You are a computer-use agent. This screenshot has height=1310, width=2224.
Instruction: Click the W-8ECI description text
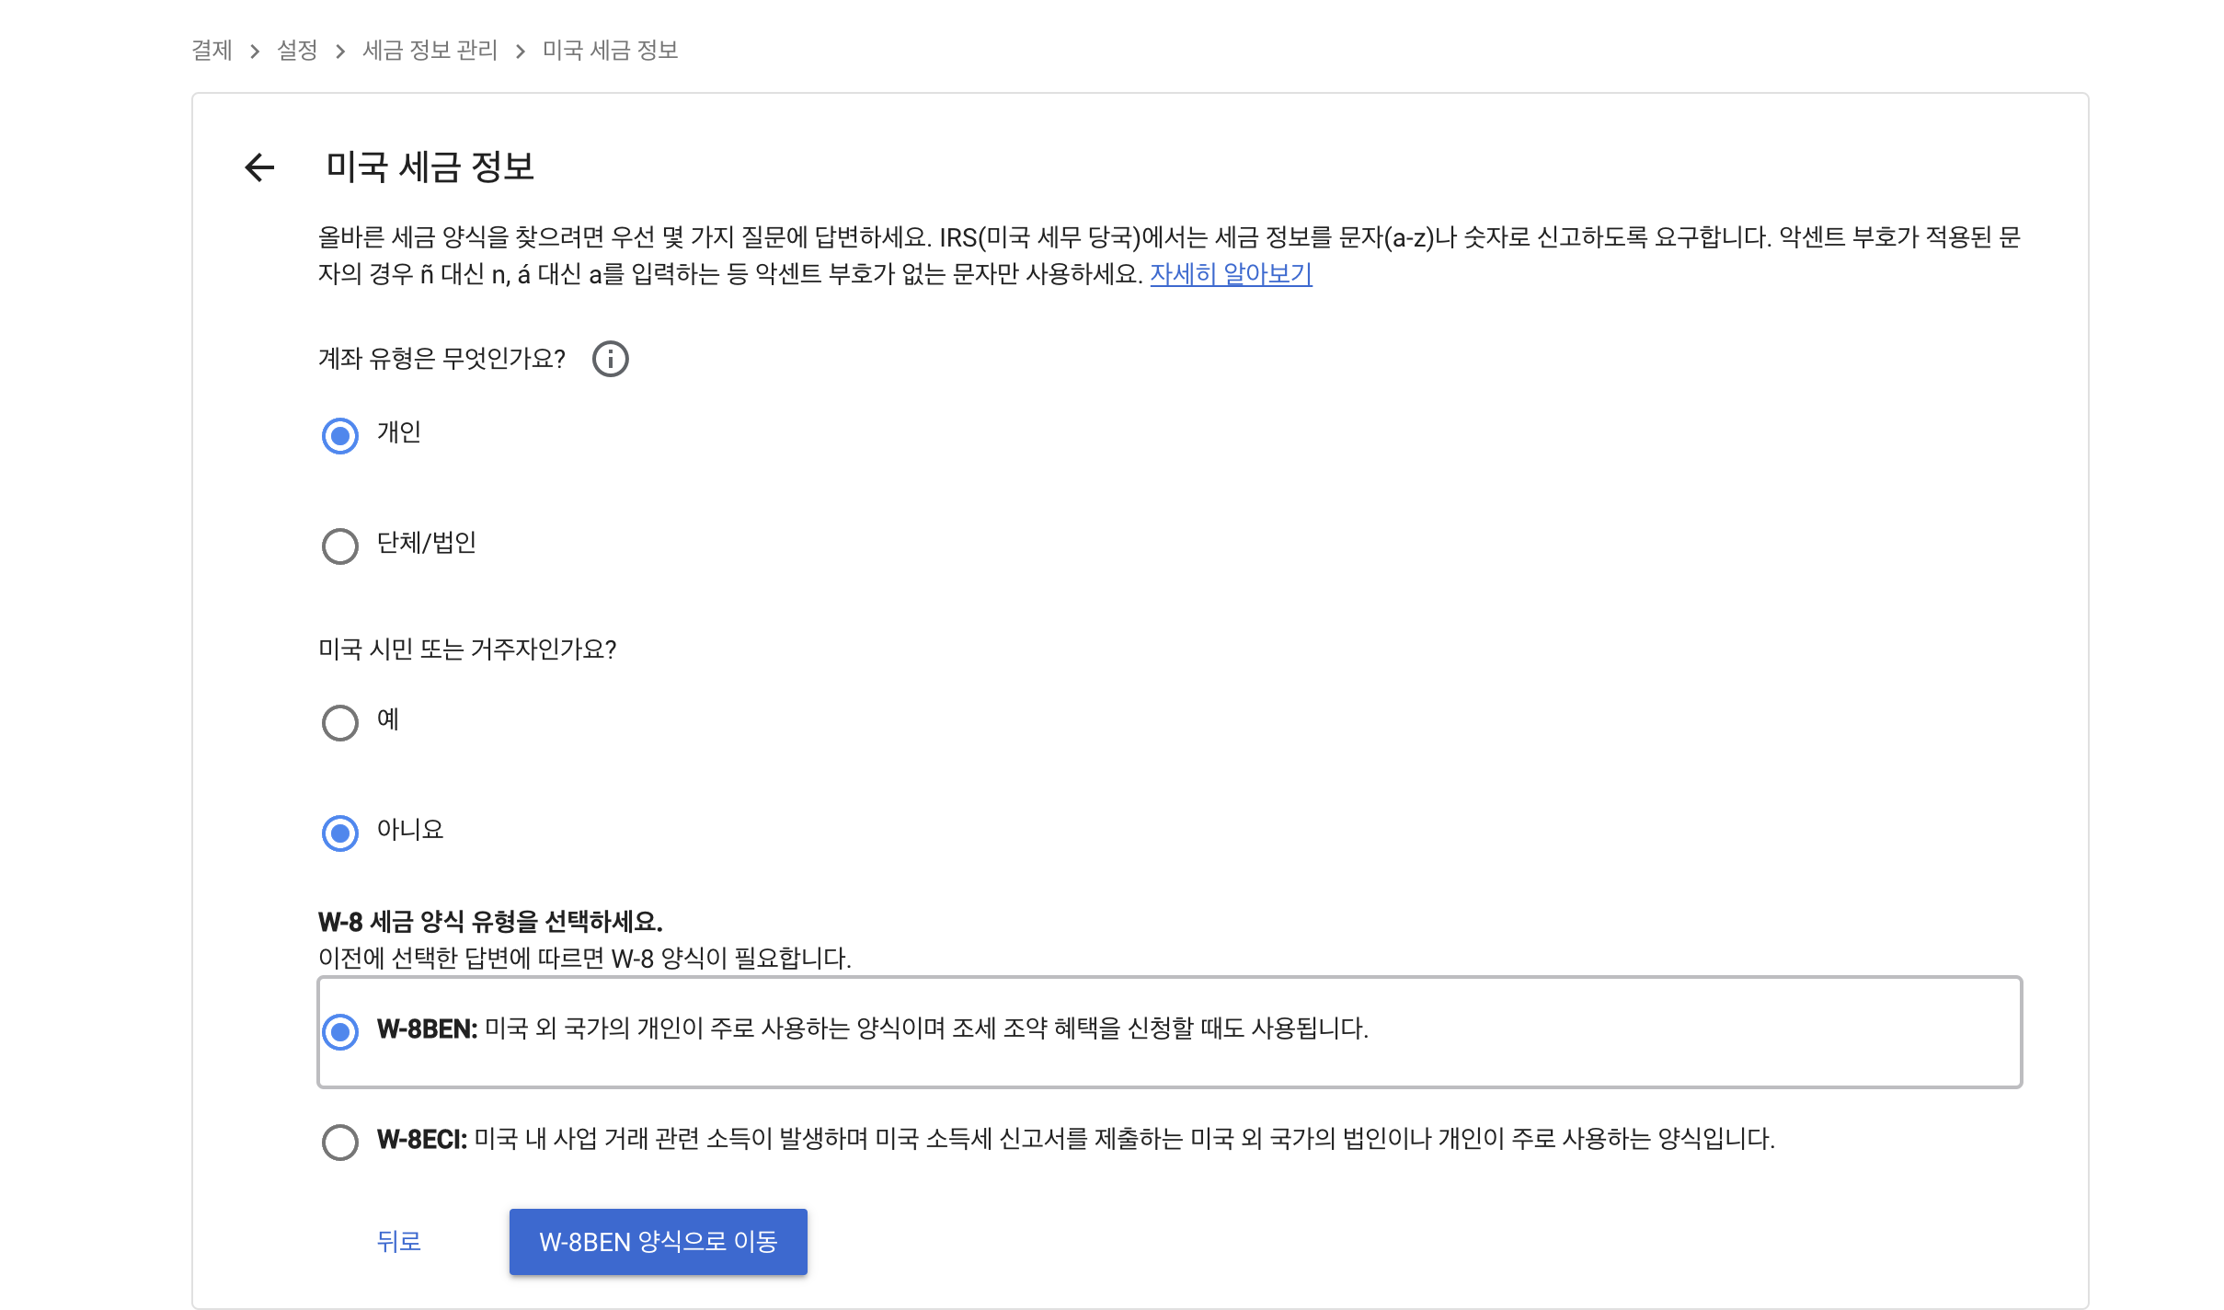point(1076,1138)
